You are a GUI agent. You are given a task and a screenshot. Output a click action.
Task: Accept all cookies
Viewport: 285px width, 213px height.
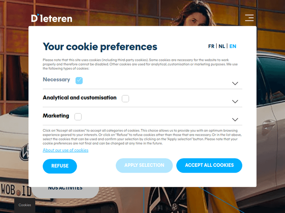[x=209, y=165]
